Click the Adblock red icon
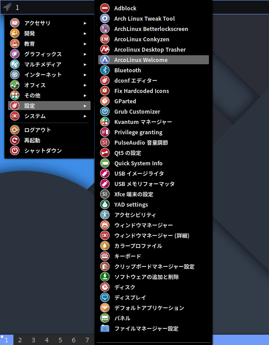269x345 pixels. coord(105,8)
